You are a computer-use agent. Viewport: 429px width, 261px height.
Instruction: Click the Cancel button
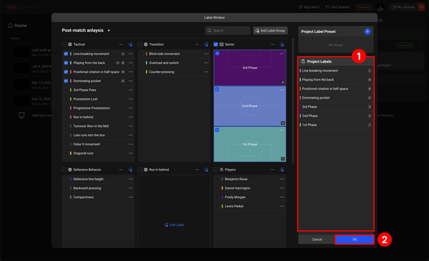[x=317, y=240]
